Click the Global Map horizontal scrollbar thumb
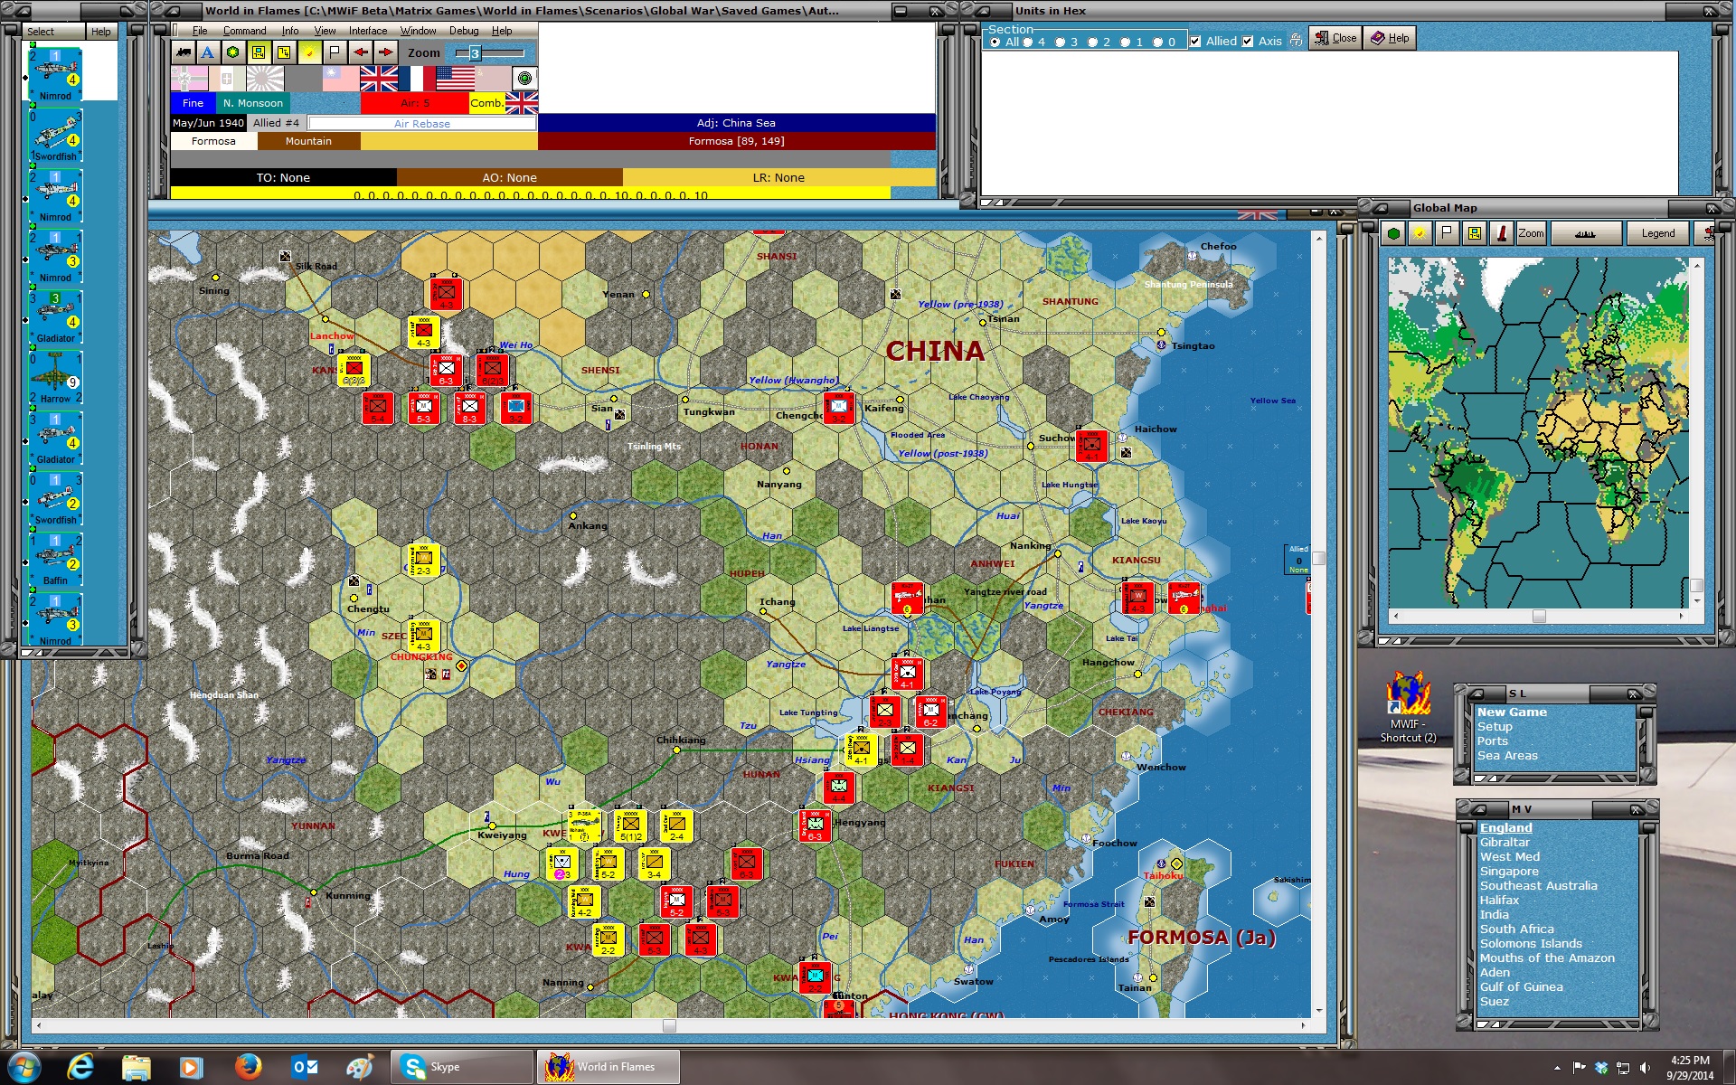 click(1539, 616)
